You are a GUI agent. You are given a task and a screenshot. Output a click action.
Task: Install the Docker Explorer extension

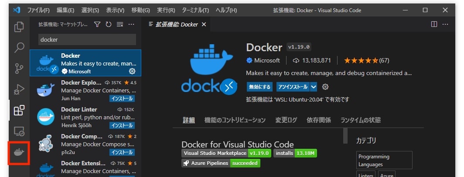point(122,98)
